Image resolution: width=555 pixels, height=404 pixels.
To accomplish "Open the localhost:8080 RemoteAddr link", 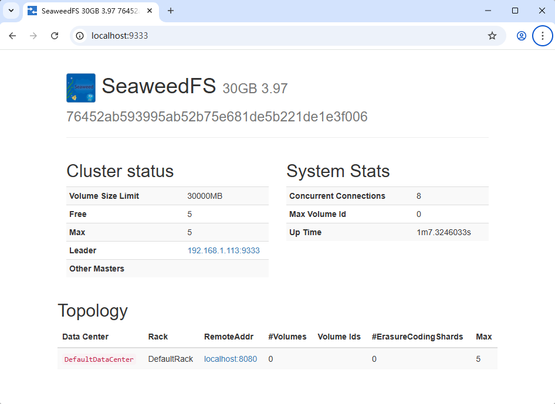I will pyautogui.click(x=231, y=359).
